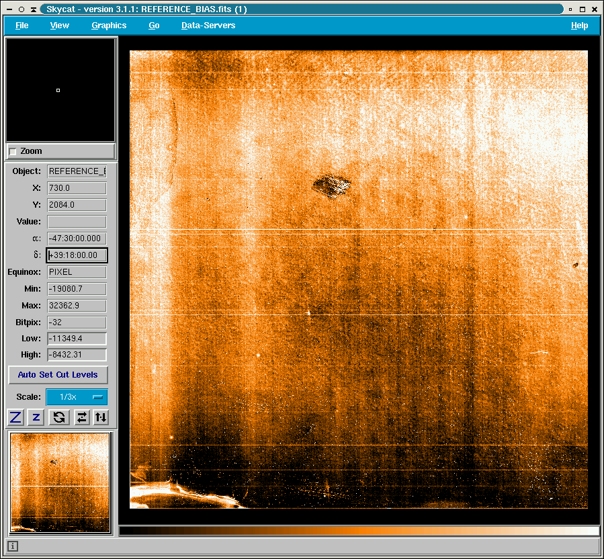This screenshot has height=559, width=604.
Task: Click the pan window thumbnail image
Action: click(60, 482)
